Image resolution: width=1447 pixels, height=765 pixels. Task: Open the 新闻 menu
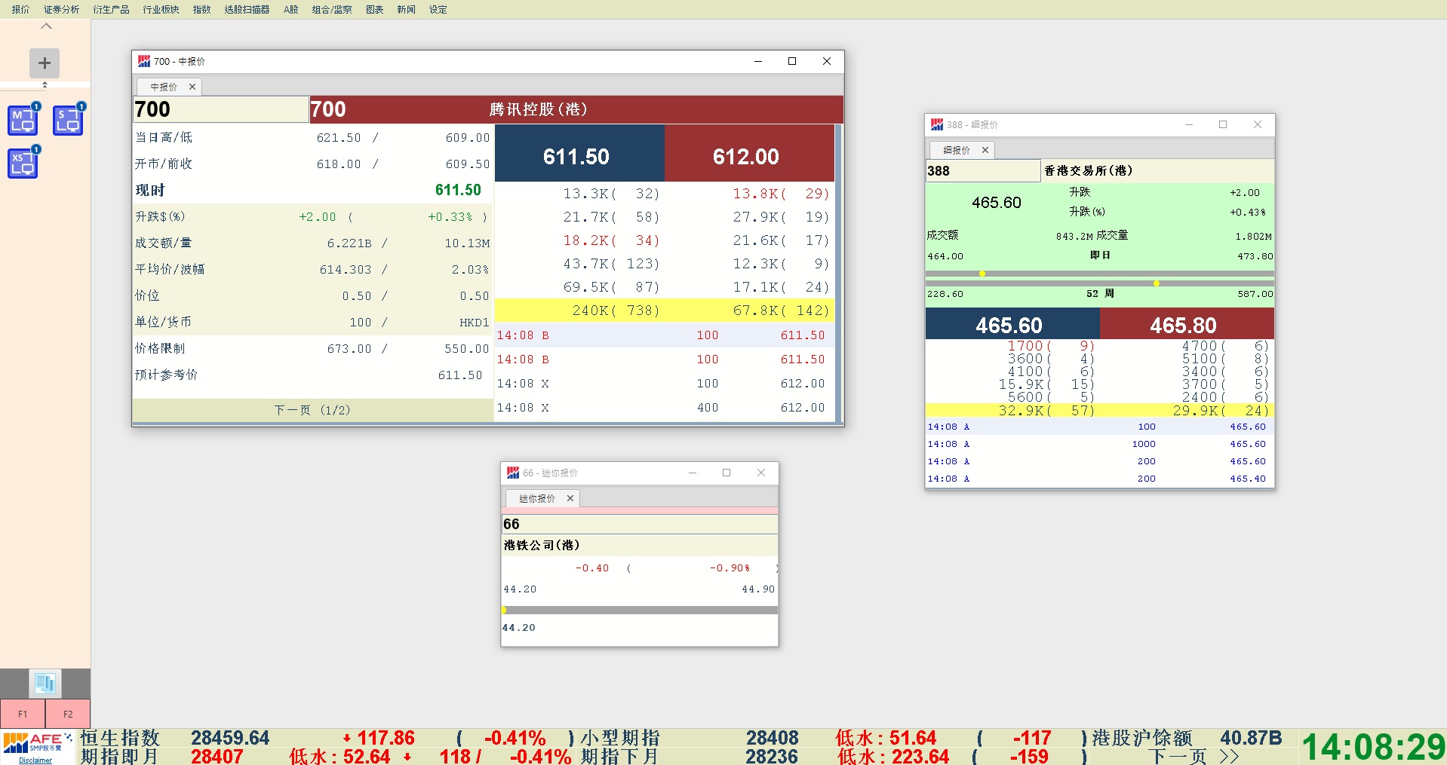coord(406,9)
